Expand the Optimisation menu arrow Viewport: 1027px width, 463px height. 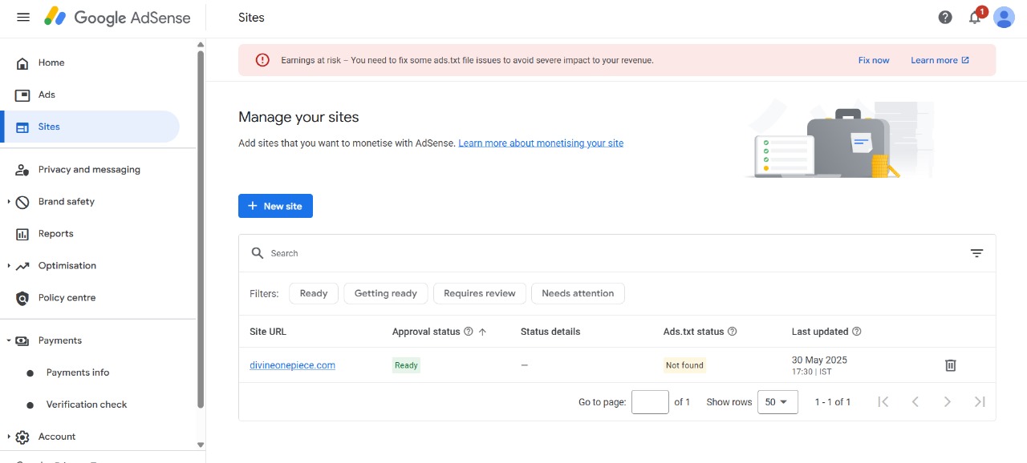9,266
